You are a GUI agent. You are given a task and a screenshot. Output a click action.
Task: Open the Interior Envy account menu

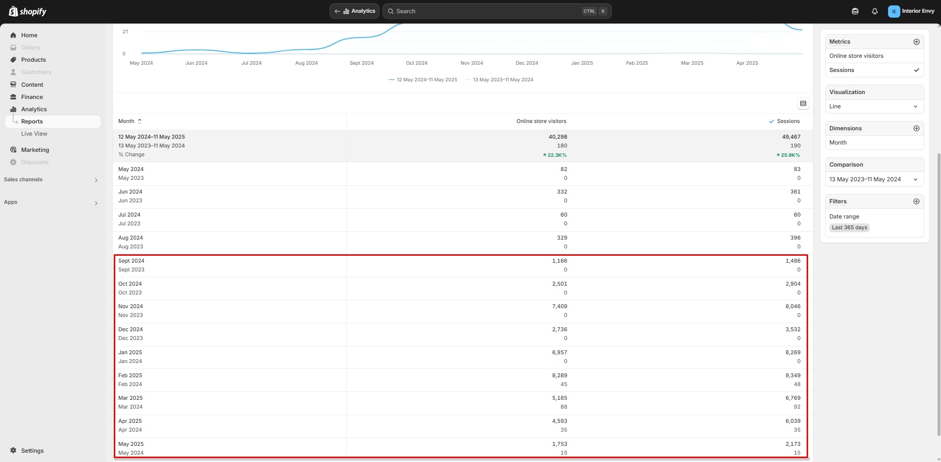[x=911, y=11]
